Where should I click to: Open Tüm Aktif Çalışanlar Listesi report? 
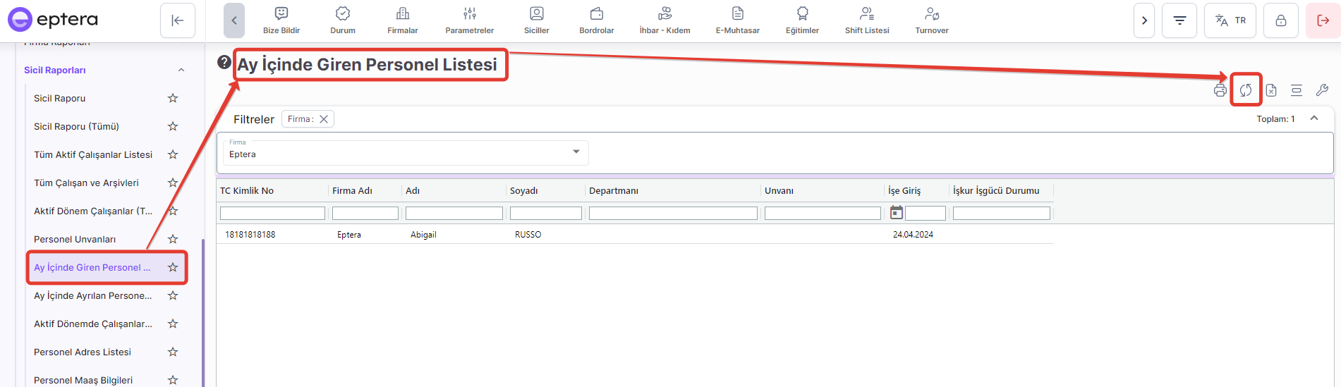point(93,154)
